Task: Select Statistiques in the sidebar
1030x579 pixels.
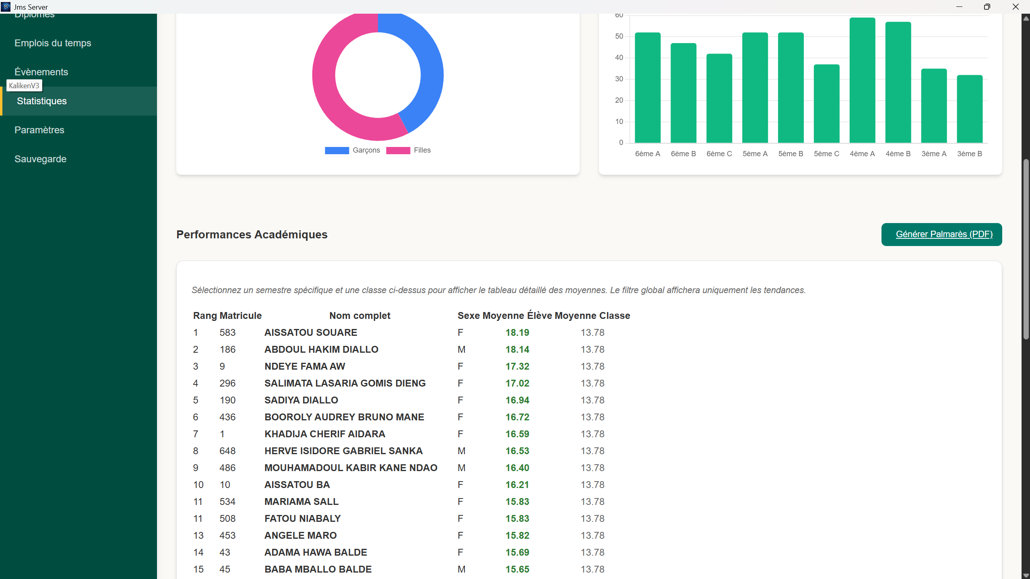Action: [x=41, y=101]
